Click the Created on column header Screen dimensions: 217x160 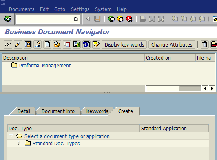(x=170, y=58)
